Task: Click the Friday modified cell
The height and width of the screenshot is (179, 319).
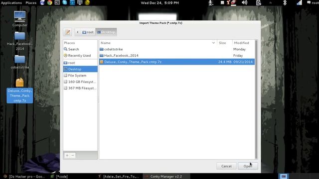Action: [238, 55]
